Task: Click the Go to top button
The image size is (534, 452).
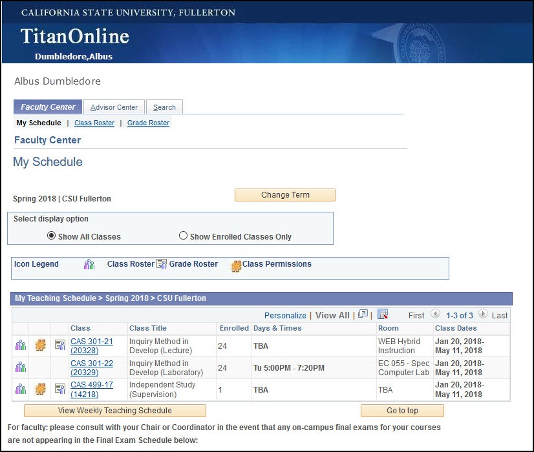Action: click(402, 411)
